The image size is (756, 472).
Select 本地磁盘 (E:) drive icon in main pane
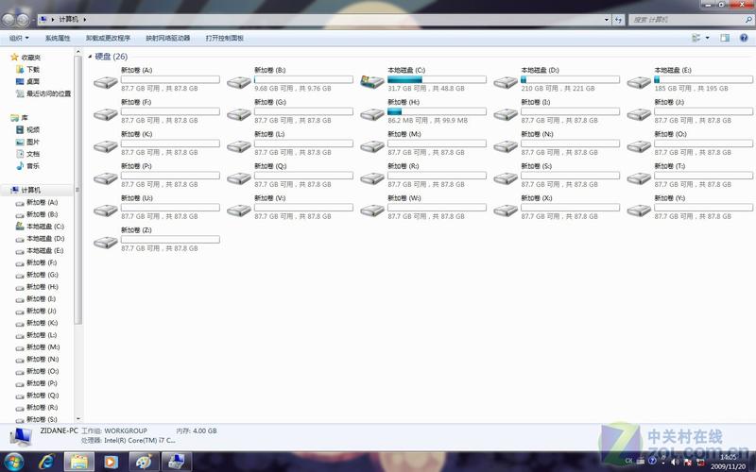639,82
